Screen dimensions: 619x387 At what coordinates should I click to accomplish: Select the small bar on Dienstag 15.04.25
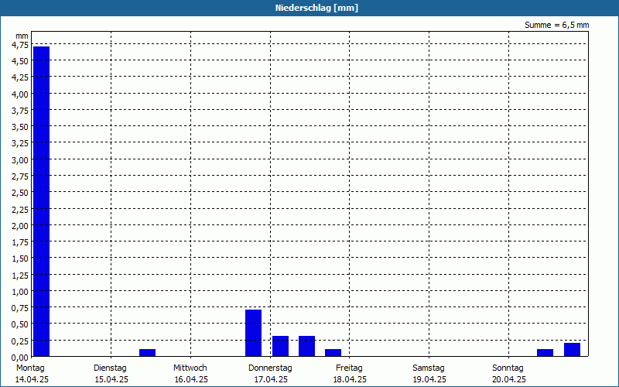coord(147,353)
